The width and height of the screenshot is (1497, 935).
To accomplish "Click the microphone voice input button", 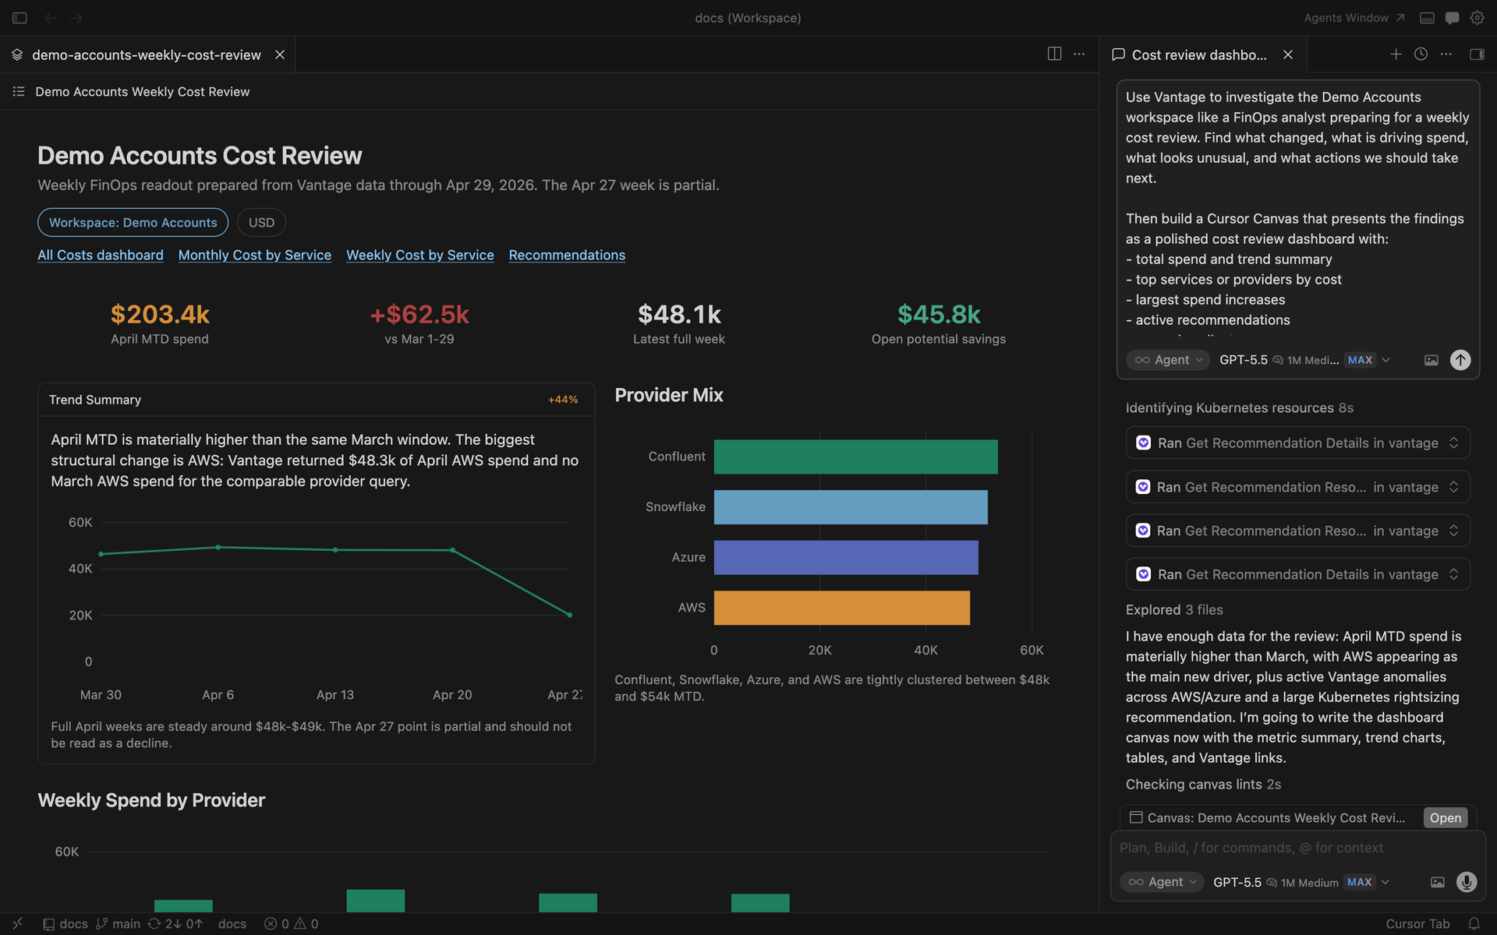I will coord(1466,882).
